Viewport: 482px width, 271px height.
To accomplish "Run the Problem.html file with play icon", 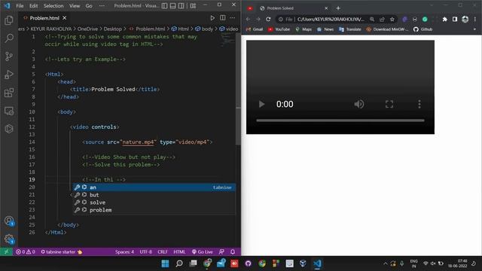I will 212,18.
